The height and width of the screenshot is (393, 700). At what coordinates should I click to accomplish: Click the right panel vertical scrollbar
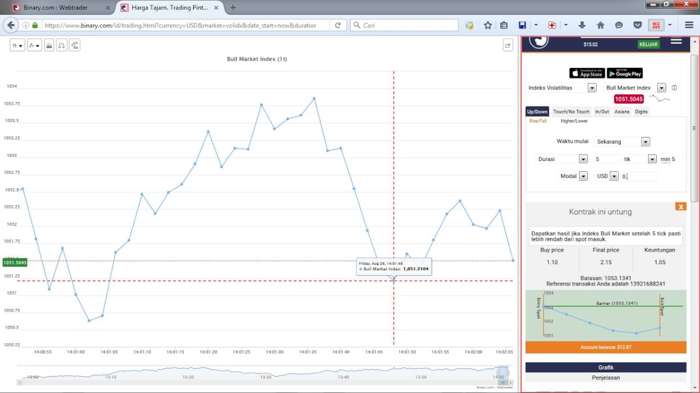[695, 128]
